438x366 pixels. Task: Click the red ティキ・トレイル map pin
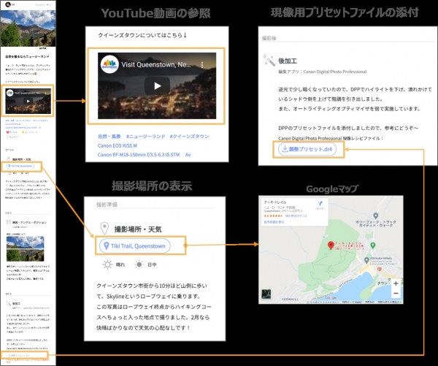(331, 245)
